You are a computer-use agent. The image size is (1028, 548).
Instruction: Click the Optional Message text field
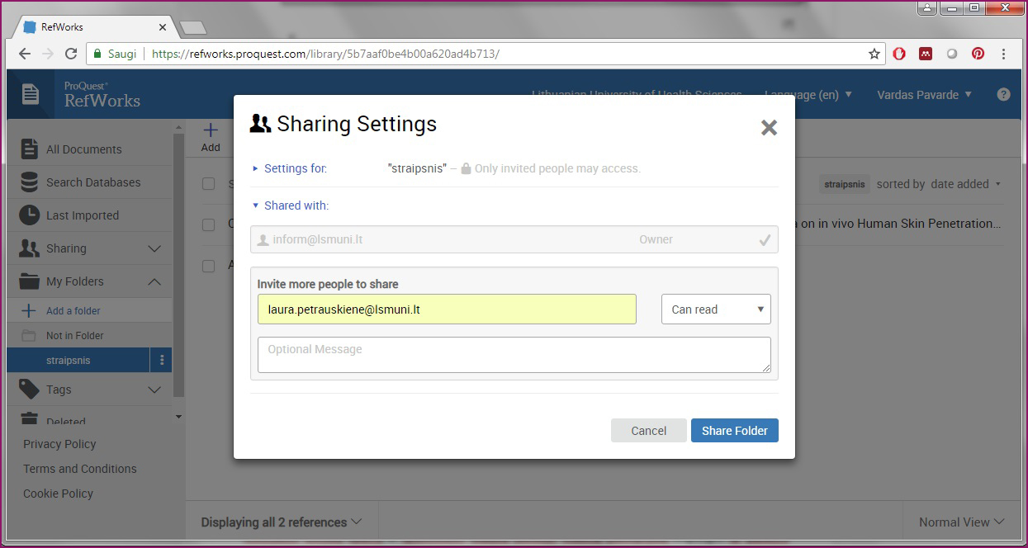514,355
